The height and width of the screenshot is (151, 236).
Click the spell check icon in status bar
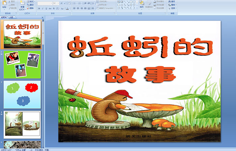click(31, 150)
